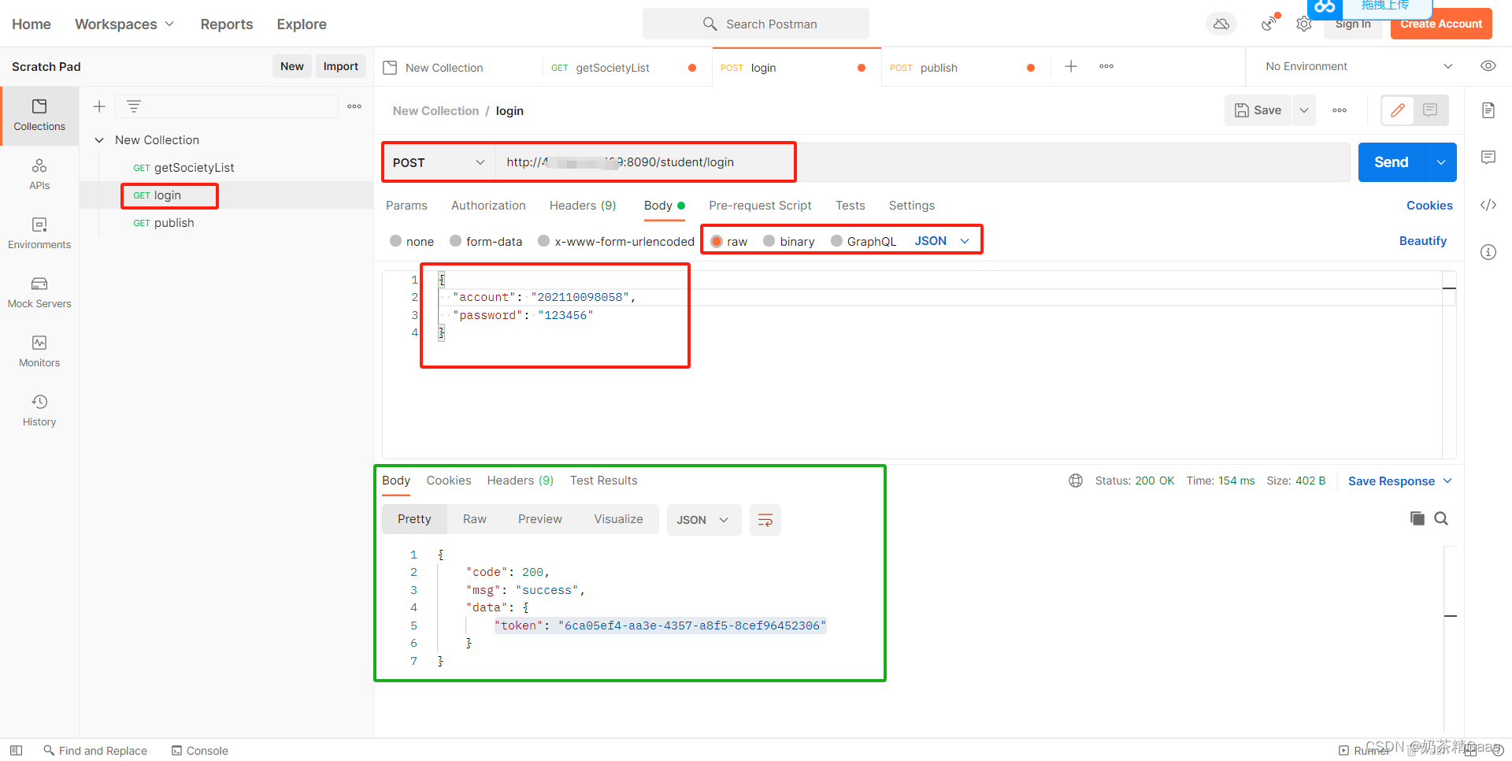Open the Environments sidebar panel
This screenshot has width=1512, height=761.
coord(39,233)
